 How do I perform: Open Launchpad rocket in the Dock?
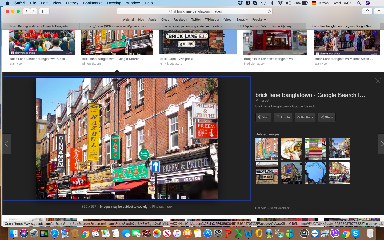[x=34, y=234]
